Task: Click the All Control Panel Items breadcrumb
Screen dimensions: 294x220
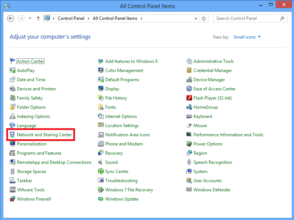Action: tap(115, 18)
